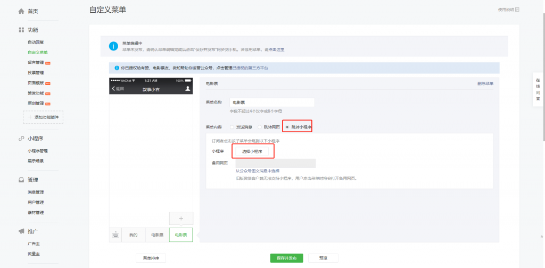The width and height of the screenshot is (545, 268).
Task: Open 留言管理 in the sidebar
Action: (36, 63)
